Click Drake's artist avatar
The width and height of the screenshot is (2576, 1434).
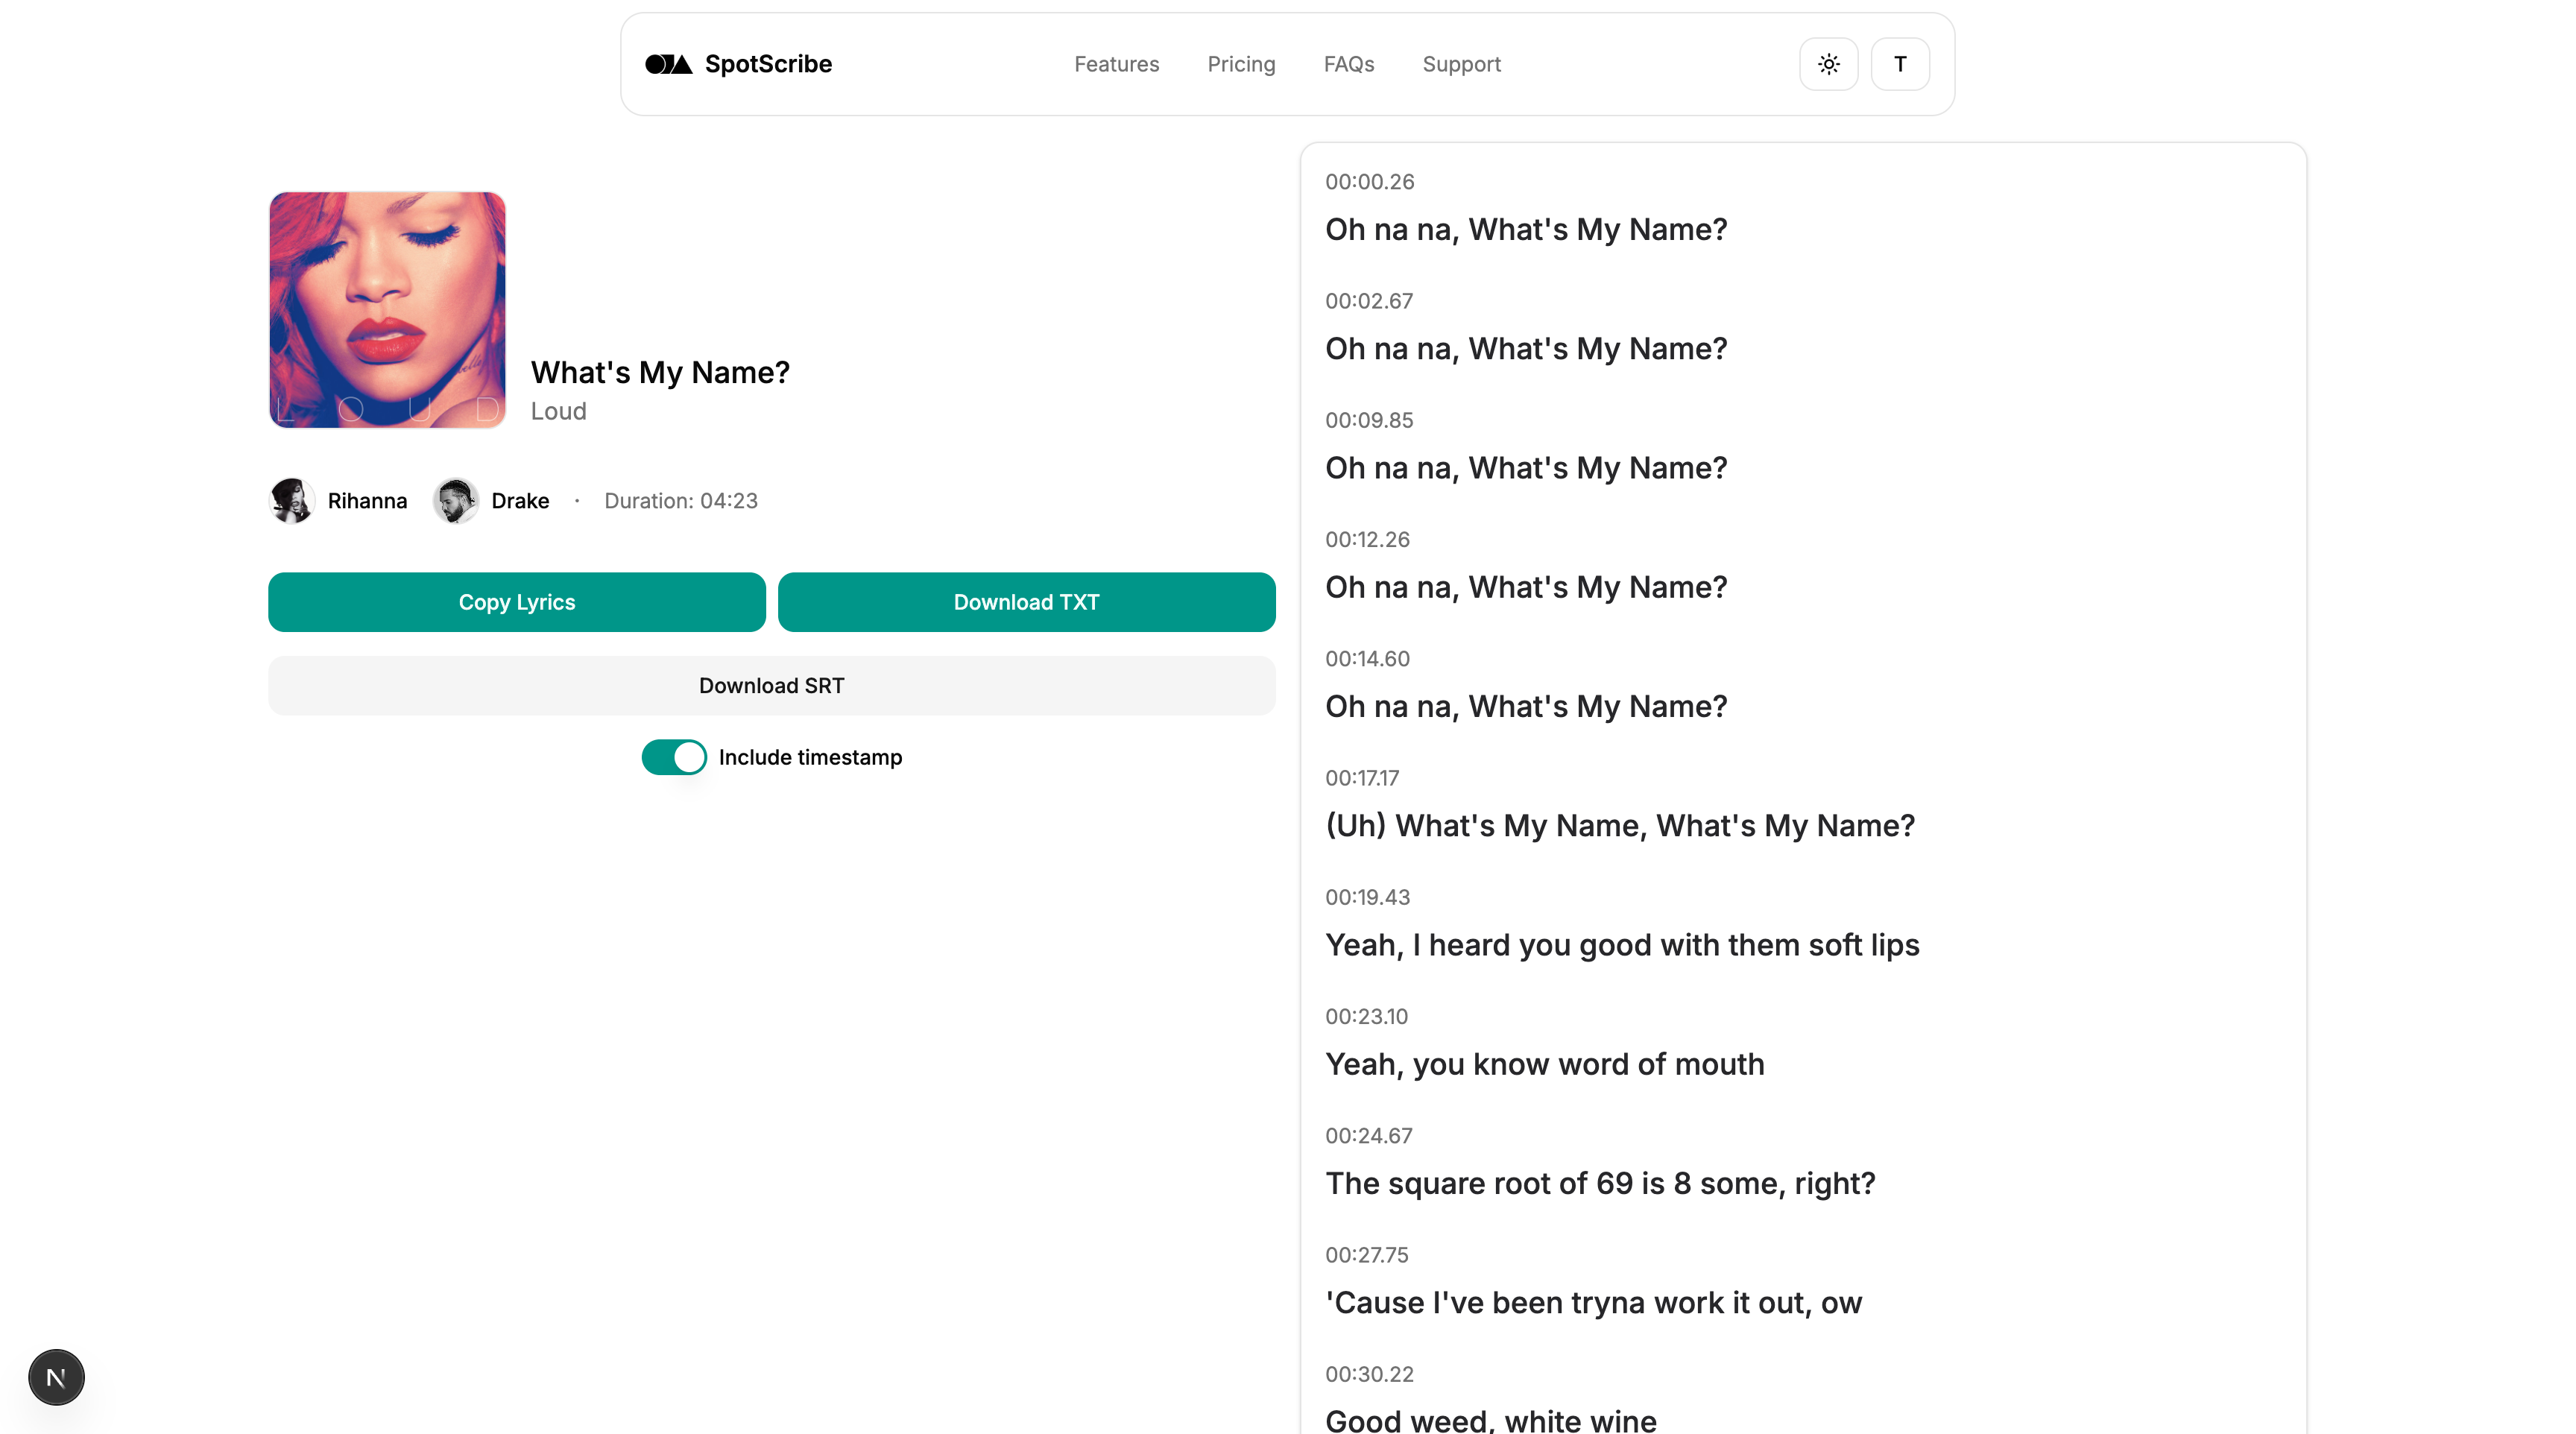coord(456,501)
